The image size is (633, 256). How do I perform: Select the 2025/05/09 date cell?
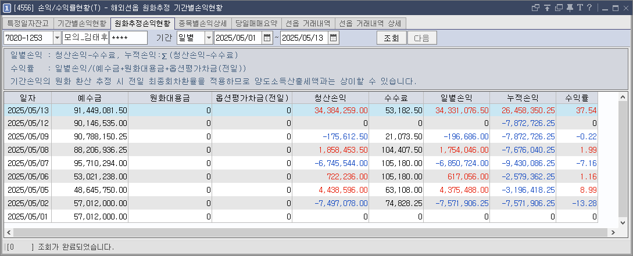[28, 136]
